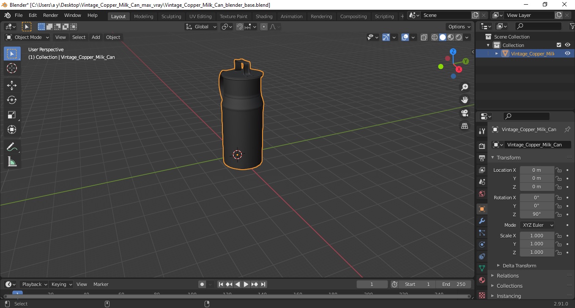Click the Rotation Z 90° field
This screenshot has width=575, height=308.
(537, 214)
